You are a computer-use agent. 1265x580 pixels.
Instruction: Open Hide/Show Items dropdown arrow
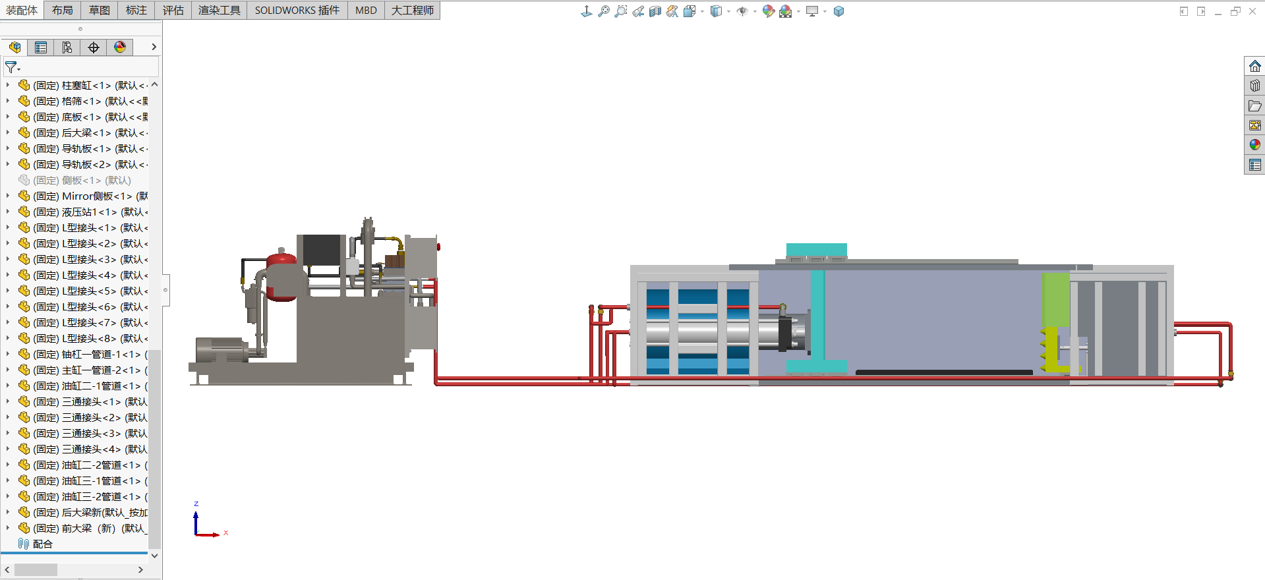click(755, 11)
